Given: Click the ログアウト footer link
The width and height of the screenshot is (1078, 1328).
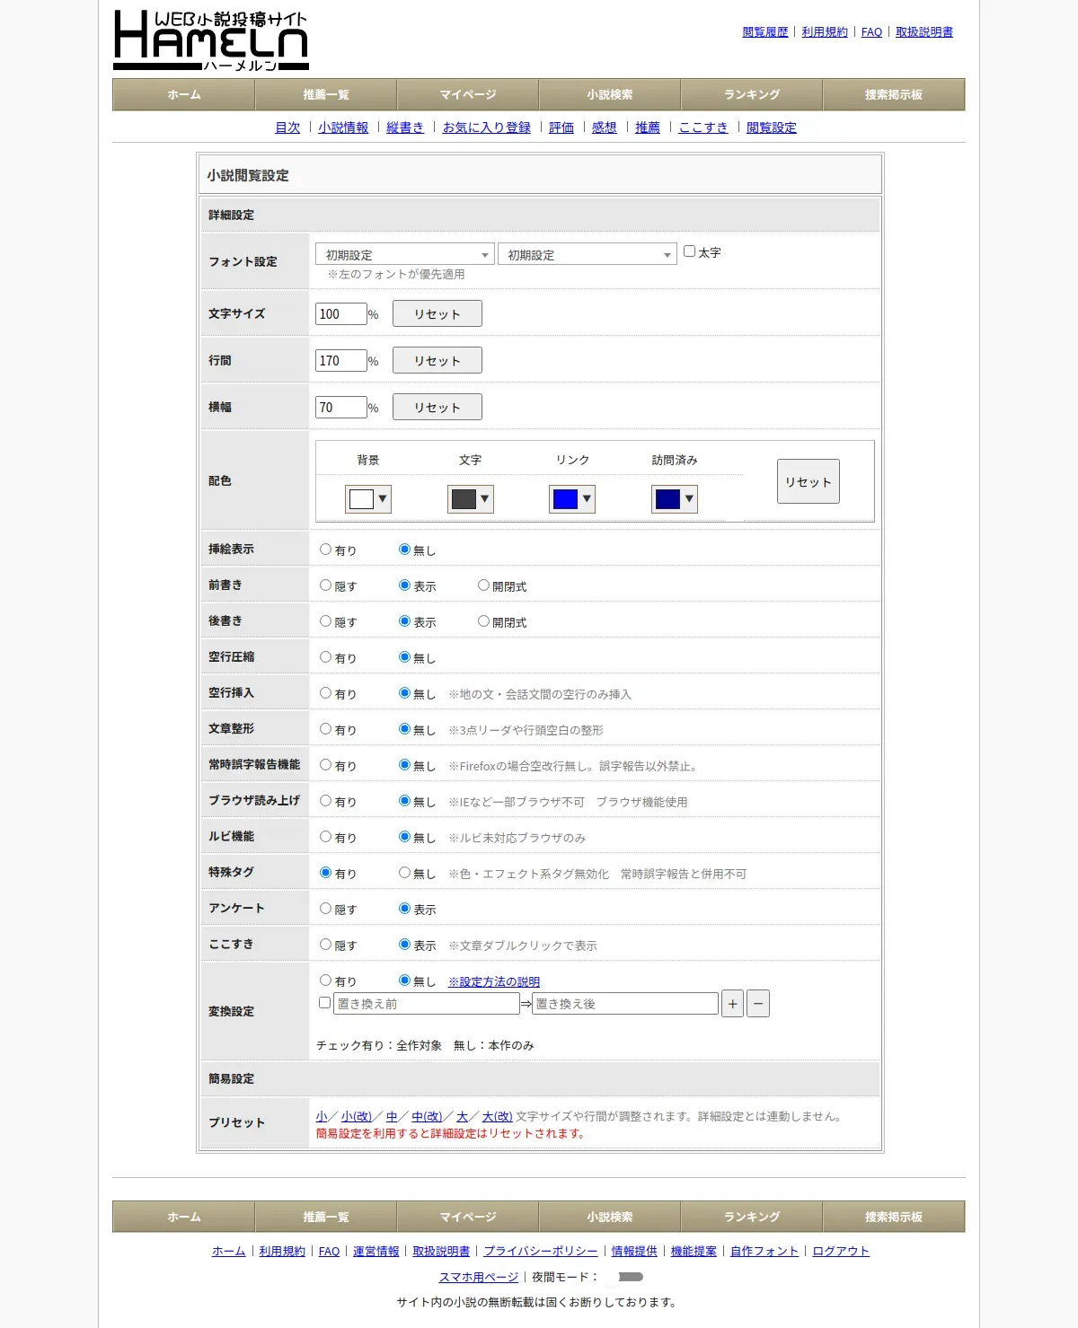Looking at the screenshot, I should tap(841, 1251).
